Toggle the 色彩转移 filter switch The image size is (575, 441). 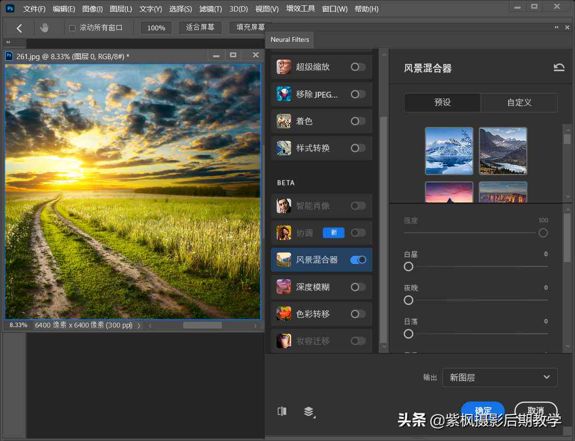pyautogui.click(x=358, y=314)
